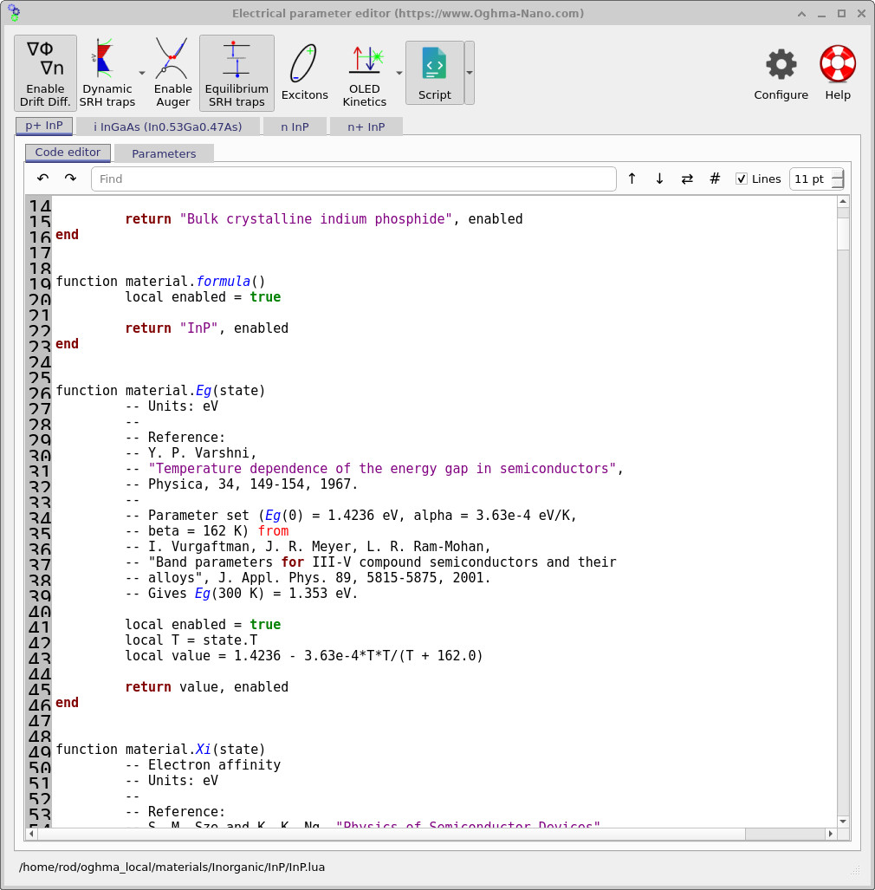Click 'return "InP", enabled' line
The width and height of the screenshot is (875, 890).
click(206, 328)
